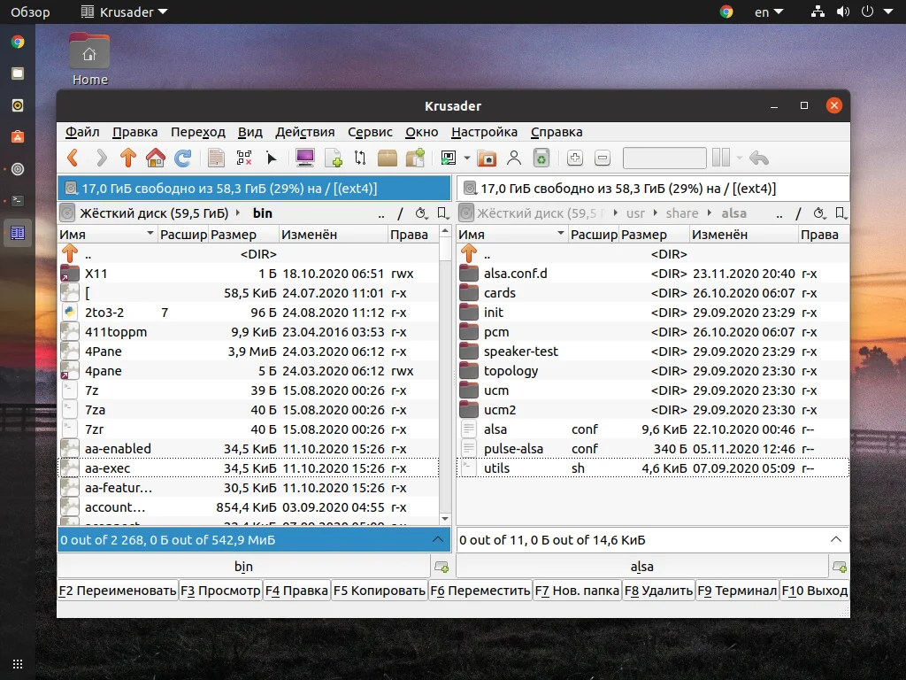Open the trash with the recycle bin icon
The width and height of the screenshot is (906, 680).
click(x=541, y=158)
